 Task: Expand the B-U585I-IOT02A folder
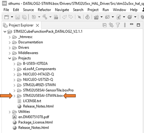[14, 64]
